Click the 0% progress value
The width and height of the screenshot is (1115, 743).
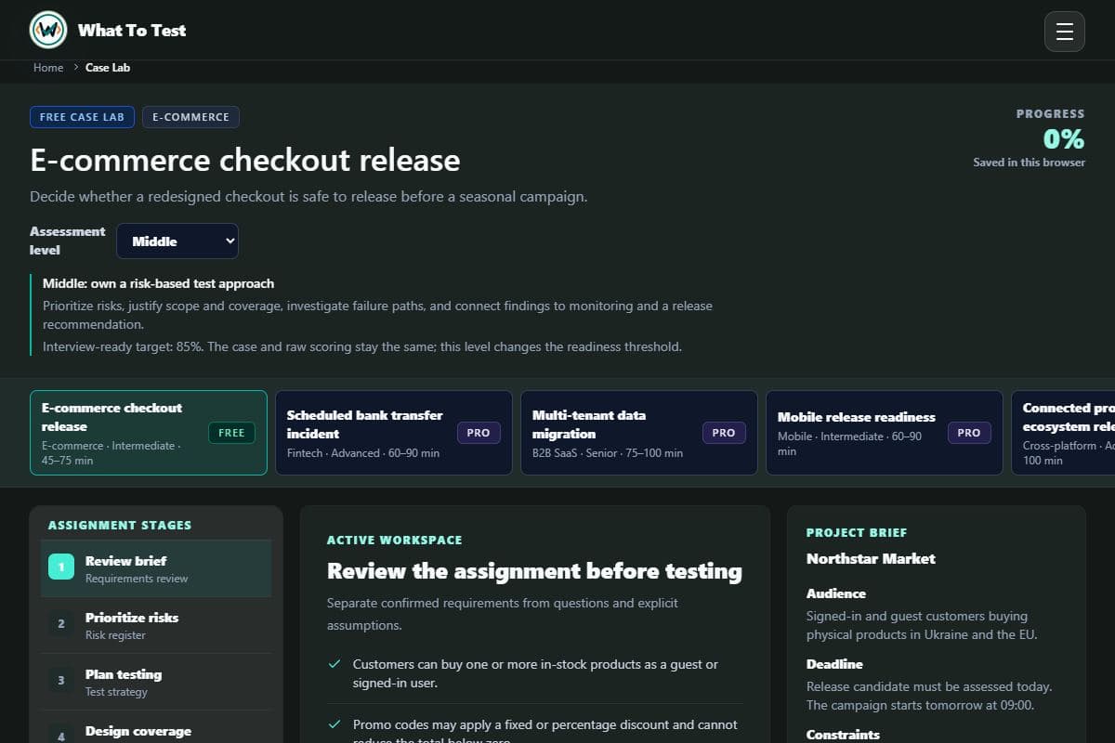(1064, 139)
